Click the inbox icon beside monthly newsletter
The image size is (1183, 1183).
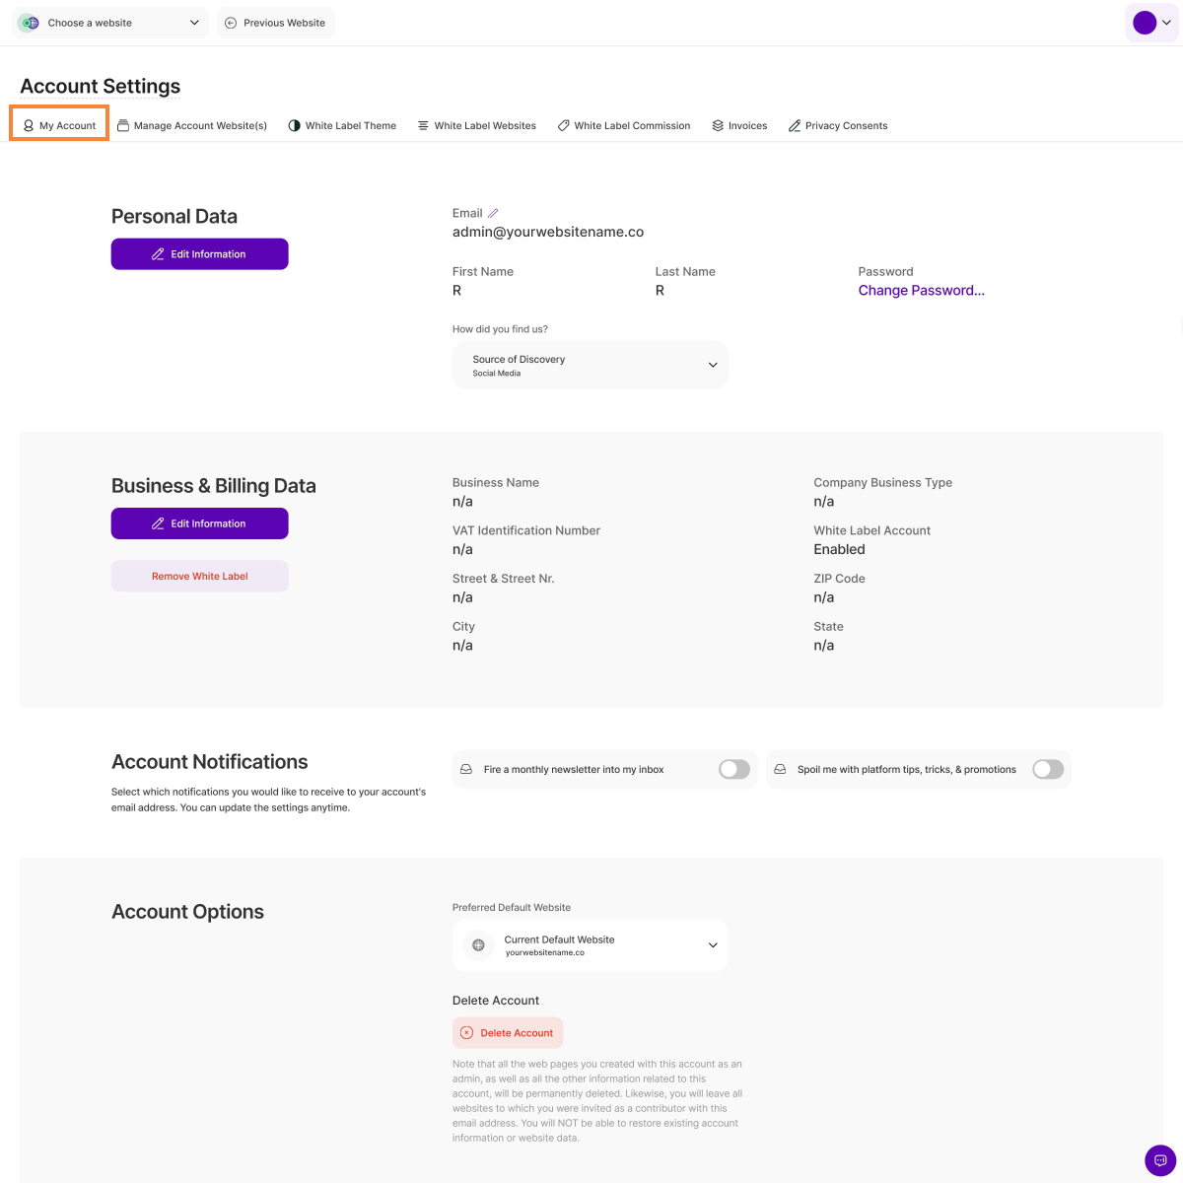[466, 769]
